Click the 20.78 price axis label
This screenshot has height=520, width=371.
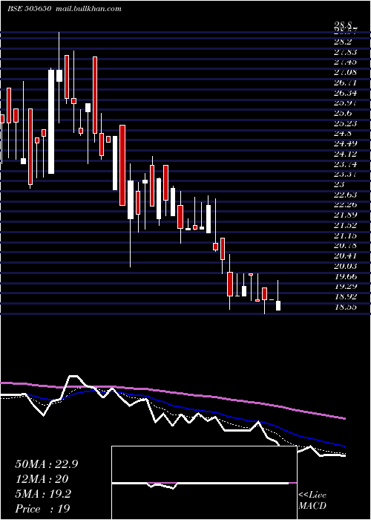tap(345, 246)
